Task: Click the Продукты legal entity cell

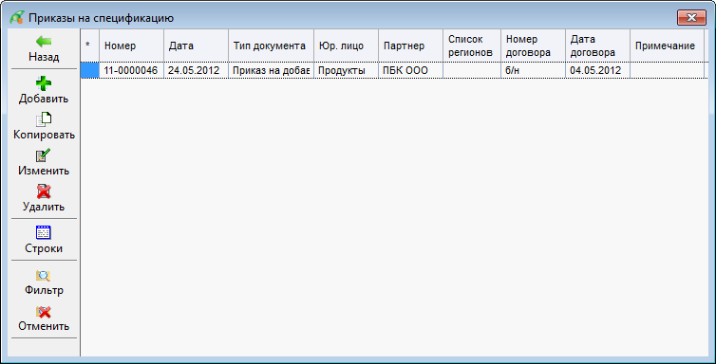Action: [346, 70]
